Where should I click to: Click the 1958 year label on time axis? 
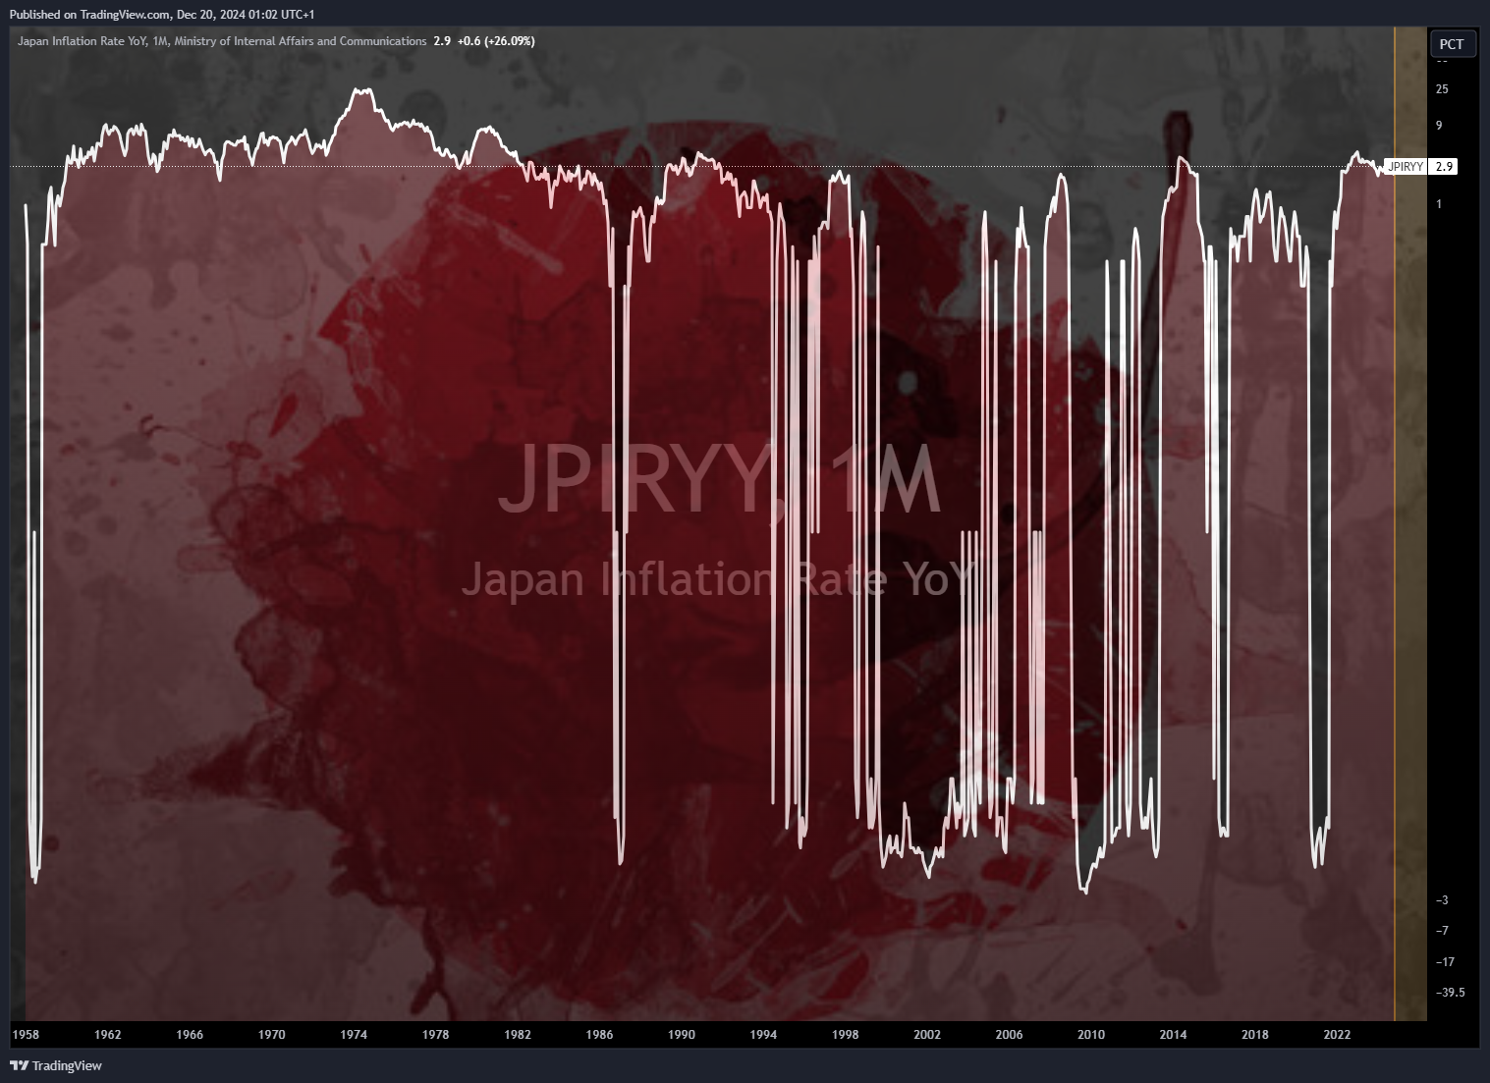click(x=26, y=1034)
